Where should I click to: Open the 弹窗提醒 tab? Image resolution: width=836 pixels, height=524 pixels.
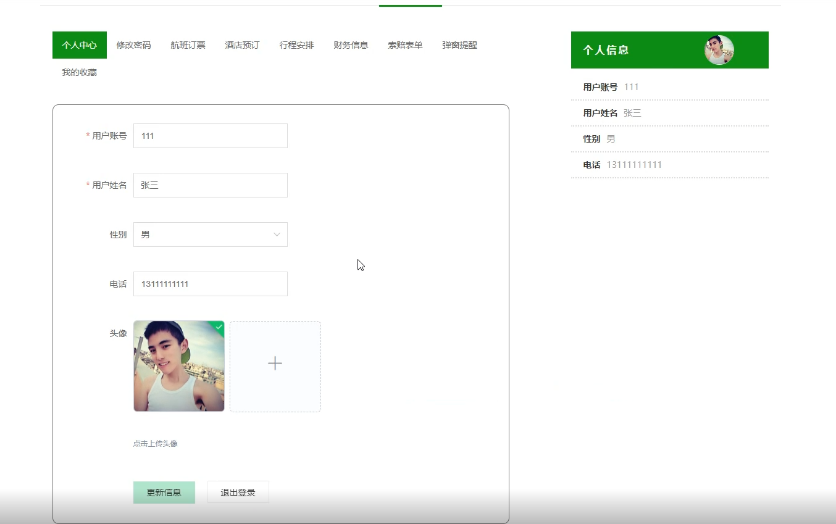pos(459,44)
